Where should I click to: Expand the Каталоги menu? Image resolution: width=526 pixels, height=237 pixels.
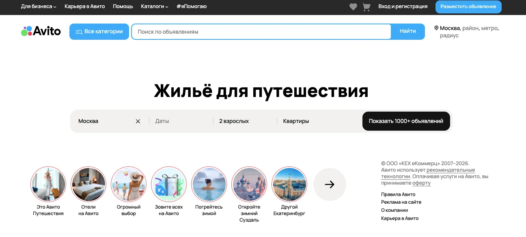tap(154, 6)
